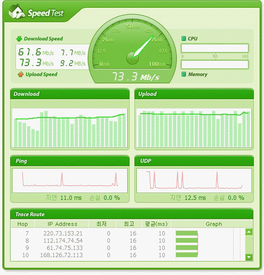The image size is (264, 275).
Task: Click the Ping delay value 11.0 ms
Action: tap(71, 198)
